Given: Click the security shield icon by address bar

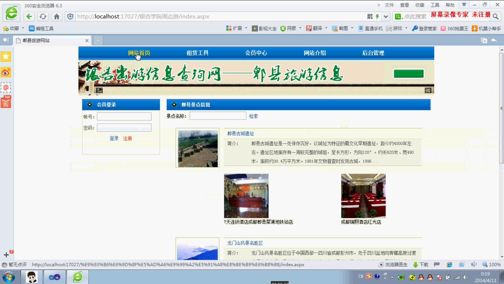Looking at the screenshot, I should point(70,16).
